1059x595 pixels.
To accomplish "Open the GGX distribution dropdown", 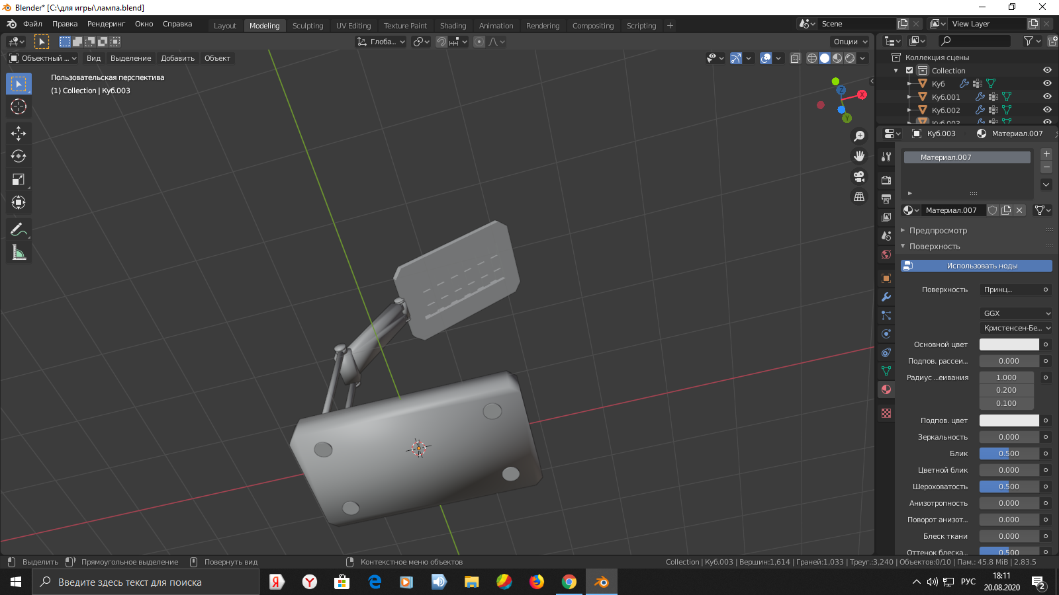I will [1016, 313].
